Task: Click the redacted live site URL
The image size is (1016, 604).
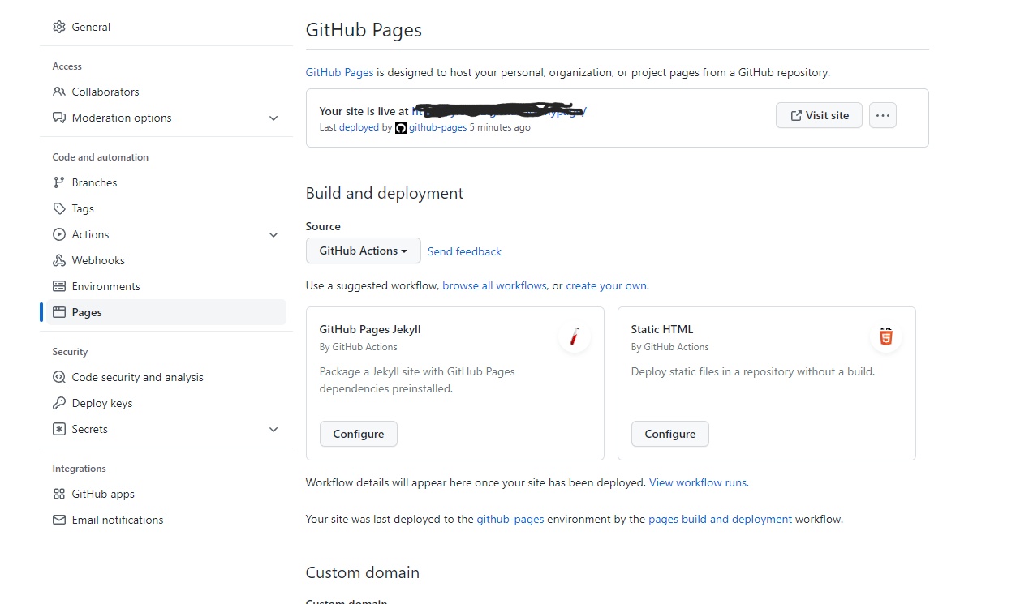Action: pyautogui.click(x=499, y=111)
